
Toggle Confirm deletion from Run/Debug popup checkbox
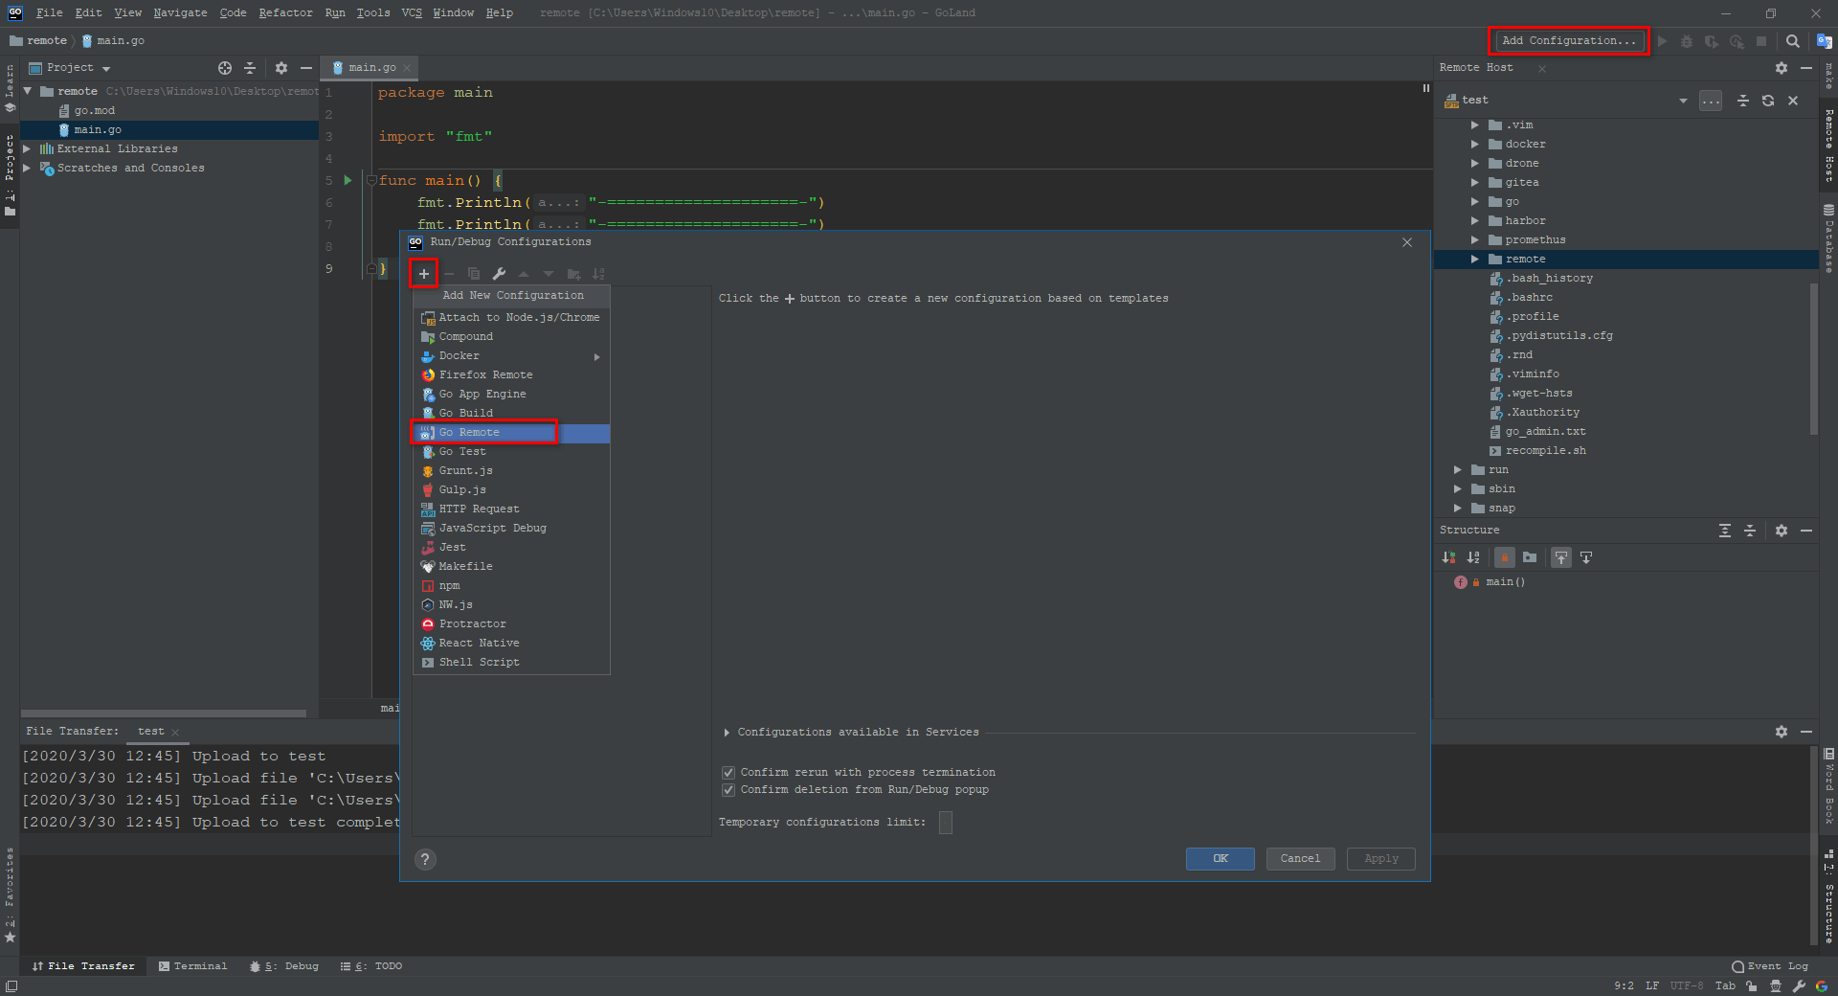(728, 790)
